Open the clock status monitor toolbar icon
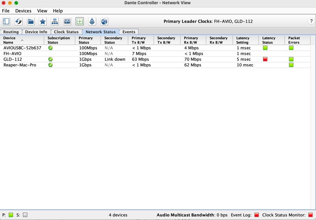The image size is (316, 220). tap(67, 21)
